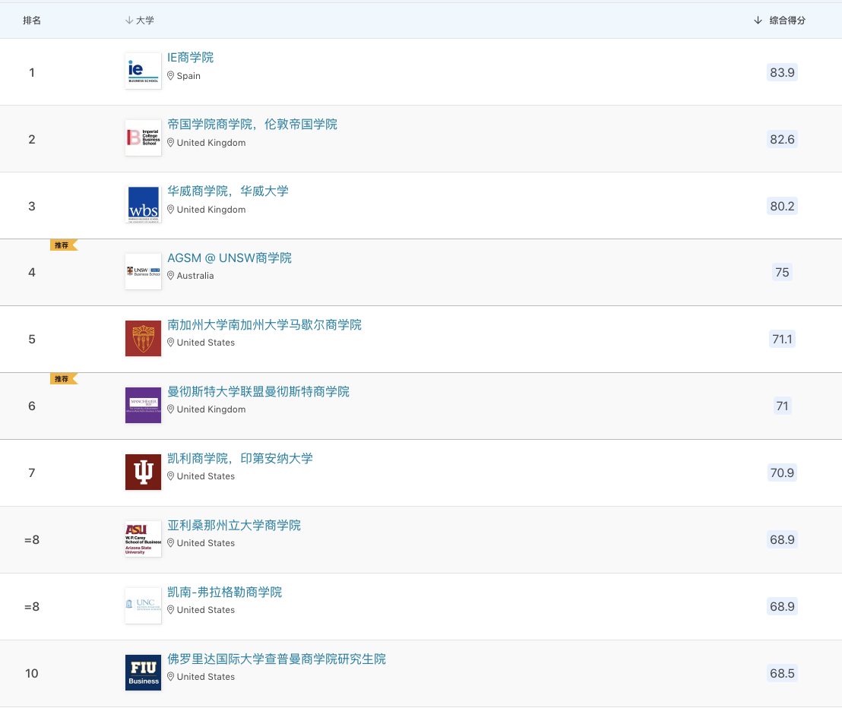Open 华威商学院，华威大学 link

pos(227,191)
